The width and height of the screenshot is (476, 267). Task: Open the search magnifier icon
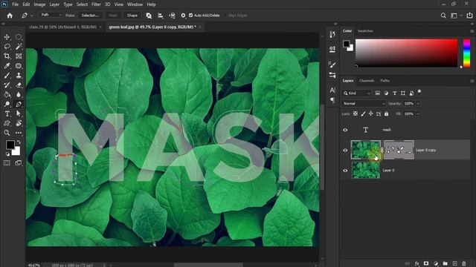click(x=443, y=16)
